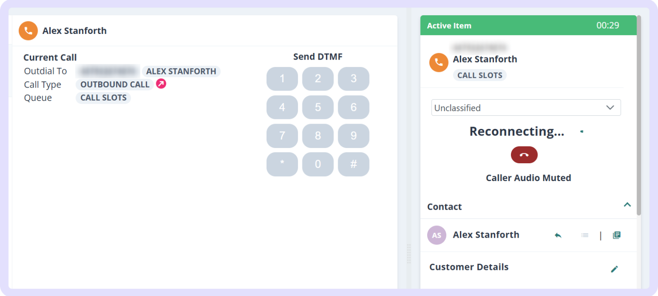This screenshot has width=658, height=296.
Task: Click the AS contact avatar
Action: (x=437, y=235)
